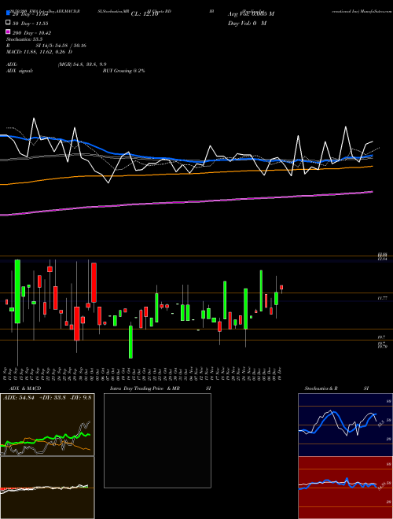Select the '50 Day = 11.55' legend text
Screen dimensions: 393x519
(31, 24)
